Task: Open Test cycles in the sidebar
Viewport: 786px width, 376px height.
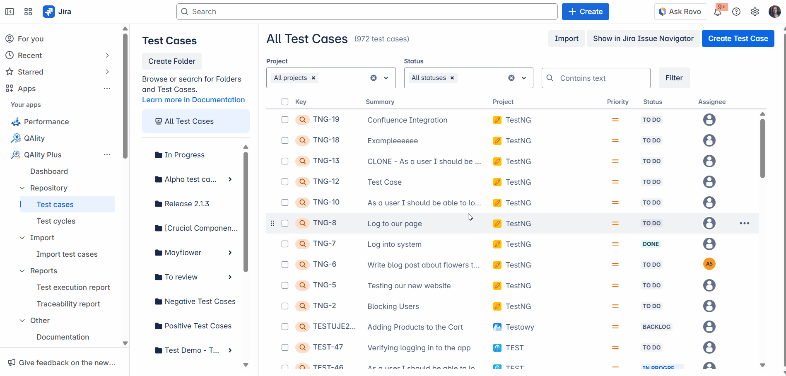Action: click(x=56, y=221)
